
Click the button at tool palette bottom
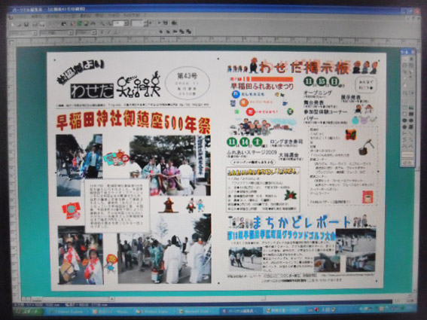tap(408, 163)
